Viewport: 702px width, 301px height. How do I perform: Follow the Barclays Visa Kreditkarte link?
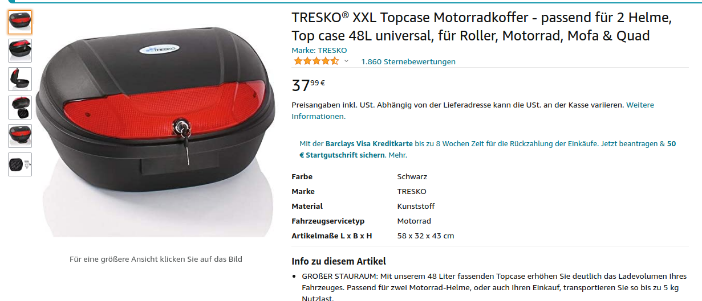click(369, 144)
